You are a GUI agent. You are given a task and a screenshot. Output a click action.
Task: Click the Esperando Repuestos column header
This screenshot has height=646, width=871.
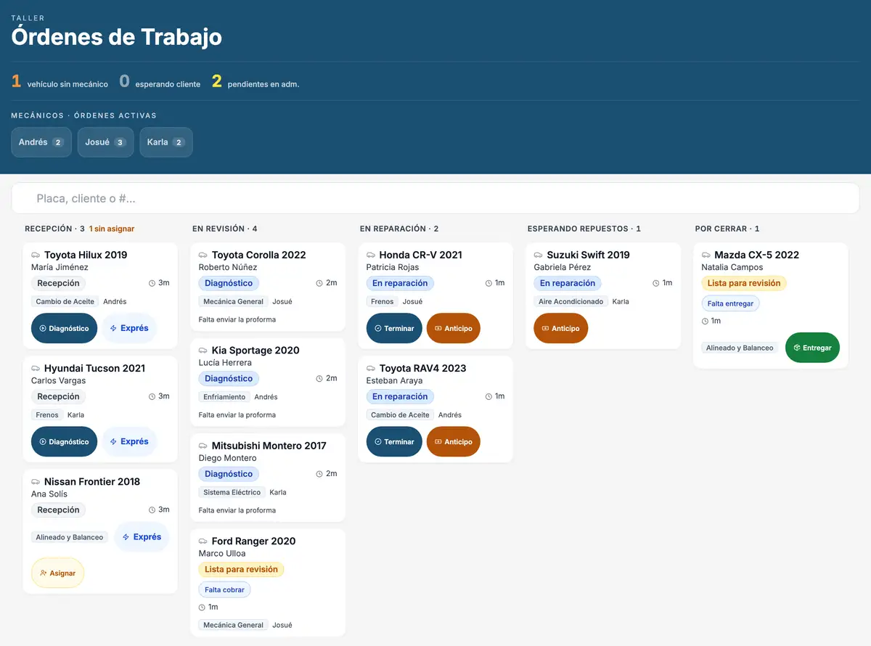click(x=584, y=229)
